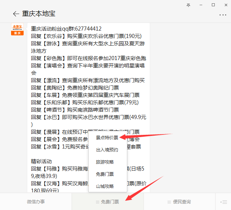The width and height of the screenshot is (231, 210).
Task: Open 山城攻略 menu entry
Action: click(x=105, y=186)
